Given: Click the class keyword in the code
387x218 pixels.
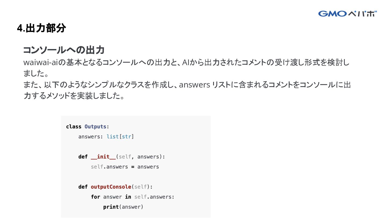Looking at the screenshot, I should tap(74, 126).
